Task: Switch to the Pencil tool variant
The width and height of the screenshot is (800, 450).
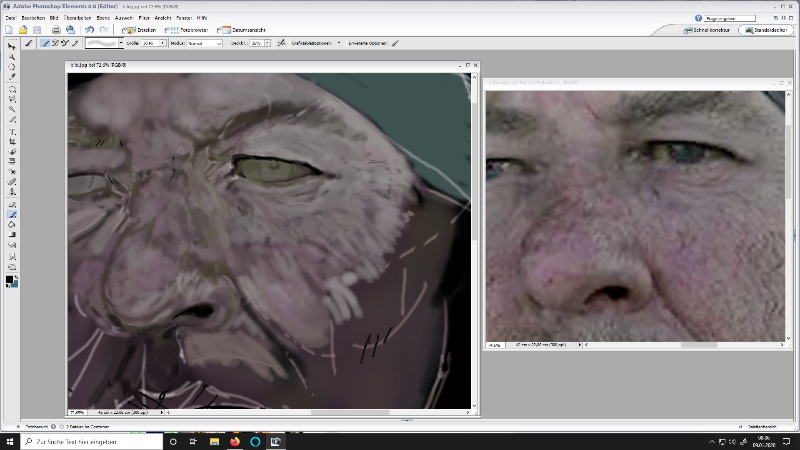Action: coord(75,43)
